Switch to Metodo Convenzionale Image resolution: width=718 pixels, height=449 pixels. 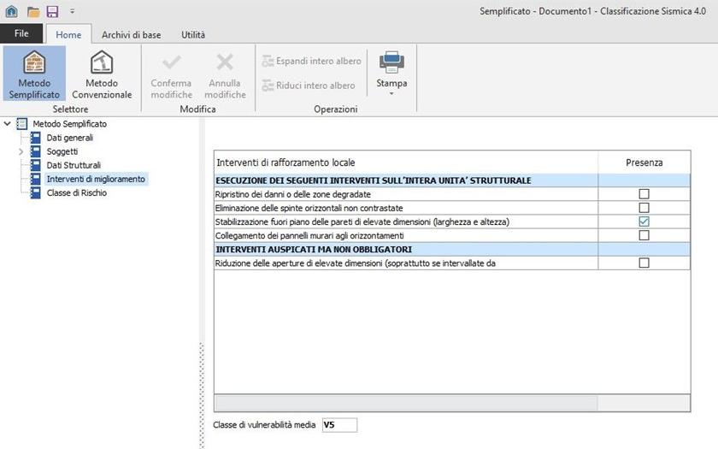102,64
